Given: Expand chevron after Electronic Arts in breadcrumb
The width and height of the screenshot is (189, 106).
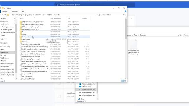Looking at the screenshot, I should 45,15.
